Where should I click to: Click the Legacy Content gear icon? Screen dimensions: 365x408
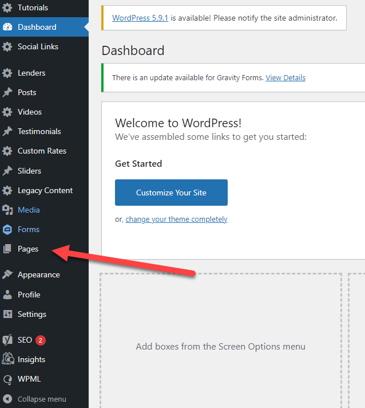7,190
